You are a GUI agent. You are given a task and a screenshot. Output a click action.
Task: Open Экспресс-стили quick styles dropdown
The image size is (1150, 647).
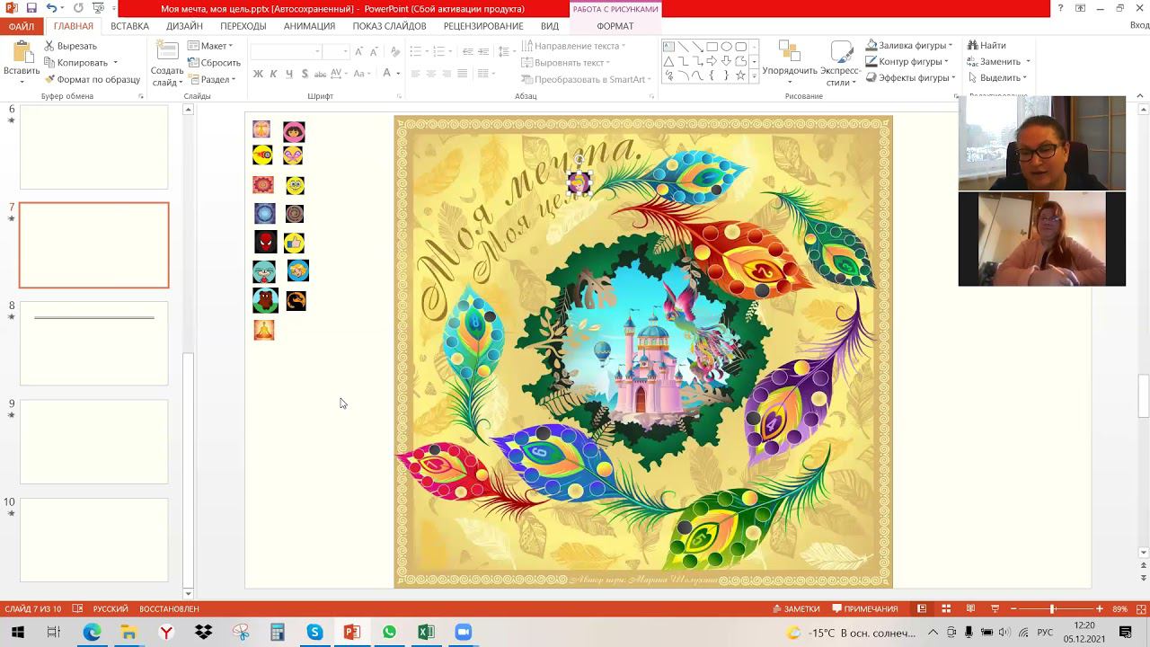pyautogui.click(x=841, y=63)
